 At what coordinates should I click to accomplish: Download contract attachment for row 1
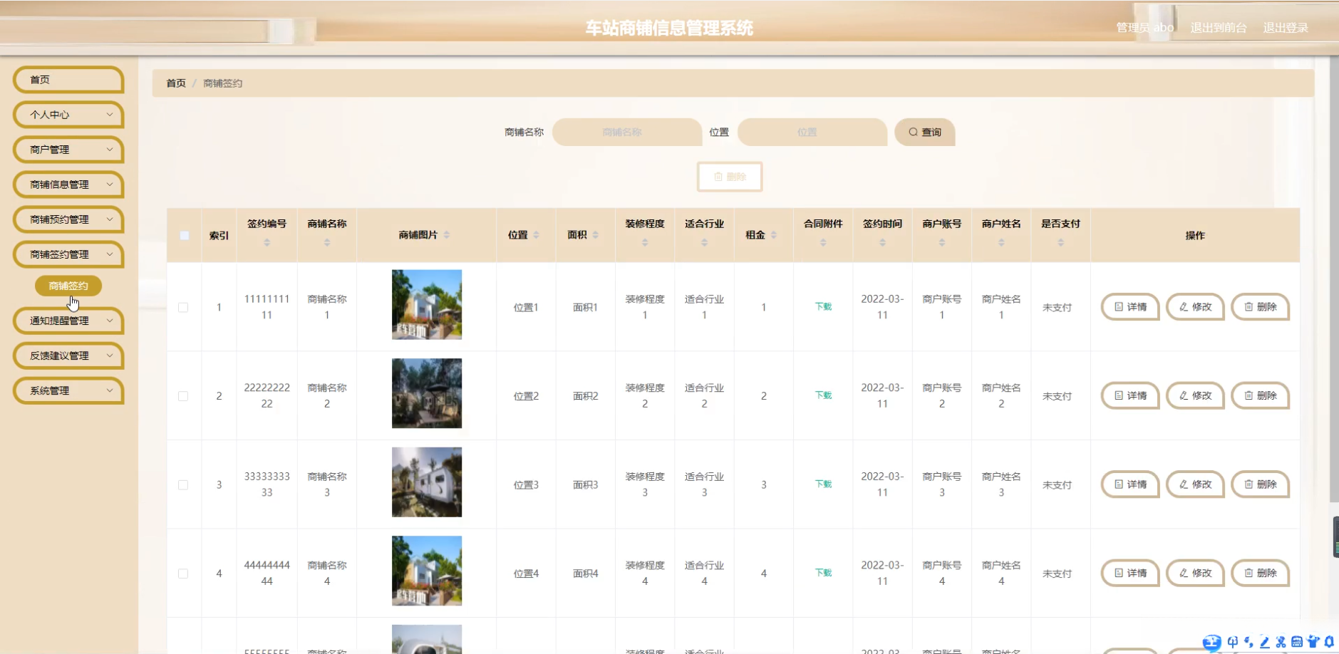click(823, 306)
